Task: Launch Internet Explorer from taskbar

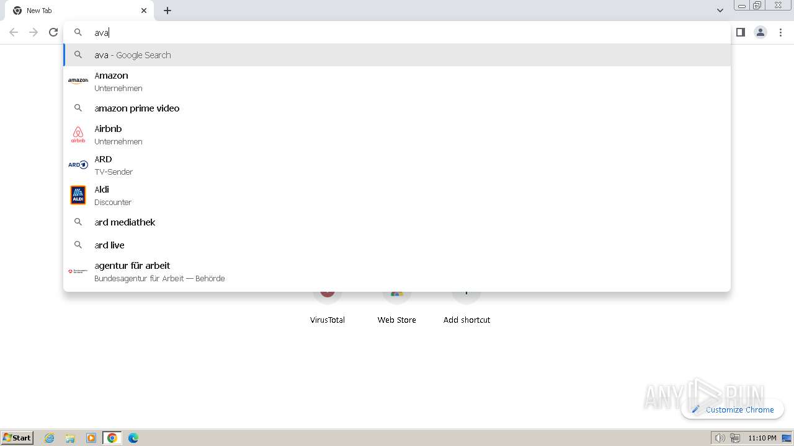Action: tap(50, 438)
